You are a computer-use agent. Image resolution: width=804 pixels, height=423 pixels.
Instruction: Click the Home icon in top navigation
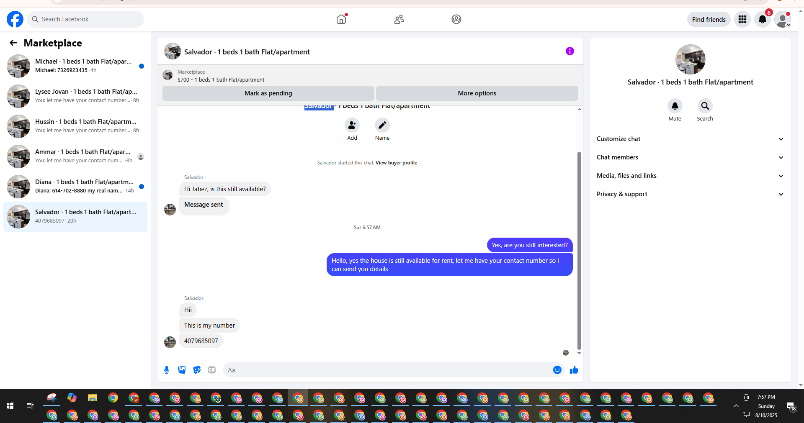(341, 19)
